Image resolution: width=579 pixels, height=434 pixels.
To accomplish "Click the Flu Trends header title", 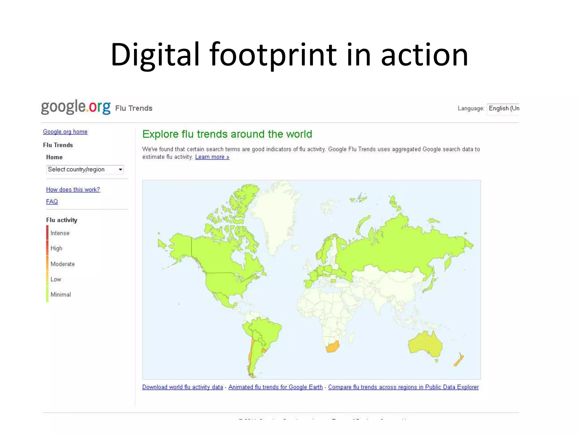I will [134, 108].
